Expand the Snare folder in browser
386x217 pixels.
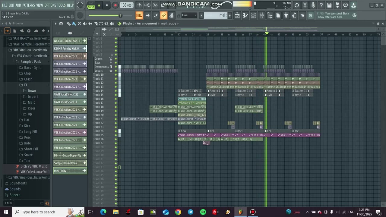[28, 155]
